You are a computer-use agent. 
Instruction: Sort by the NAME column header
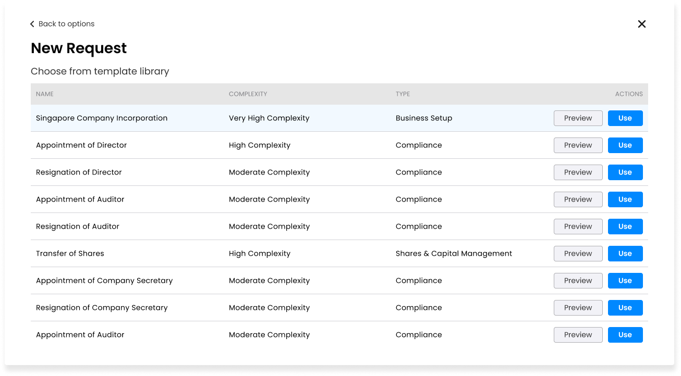45,94
